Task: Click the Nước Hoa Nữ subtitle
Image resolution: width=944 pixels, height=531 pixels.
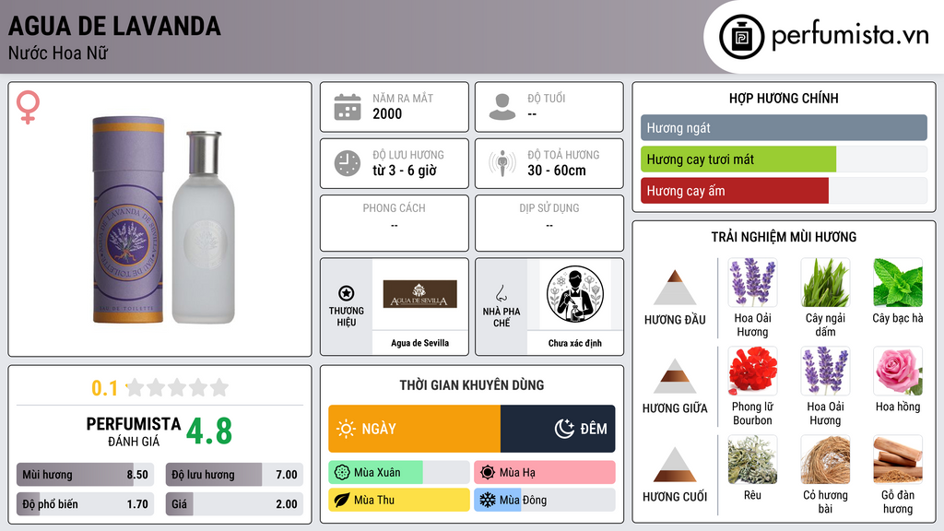Action: point(58,53)
